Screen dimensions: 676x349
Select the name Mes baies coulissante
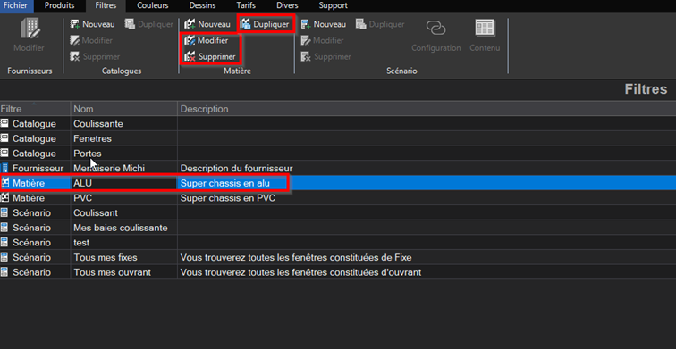pos(121,228)
